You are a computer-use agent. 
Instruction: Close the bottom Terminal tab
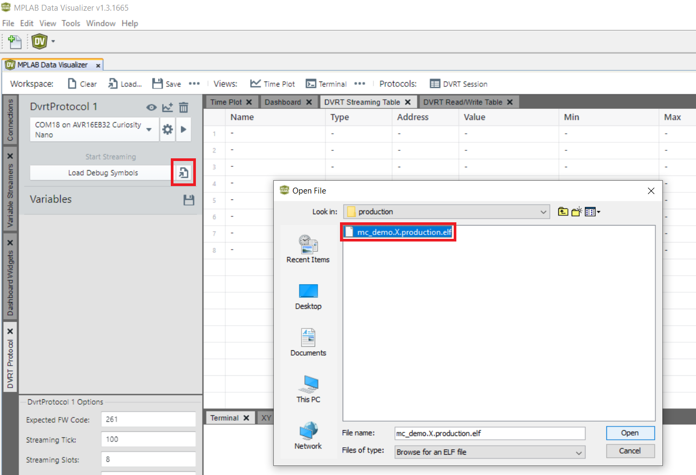(x=246, y=418)
